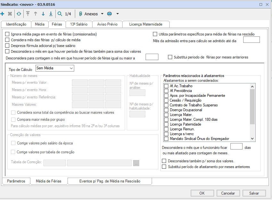Click the Anexos paperclip icon
This screenshot has width=272, height=200.
click(81, 14)
